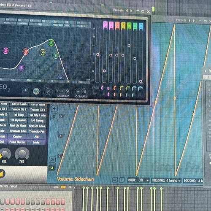The height and width of the screenshot is (211, 211).
Task: Click the purple band 1 token
Action: pos(21,68)
